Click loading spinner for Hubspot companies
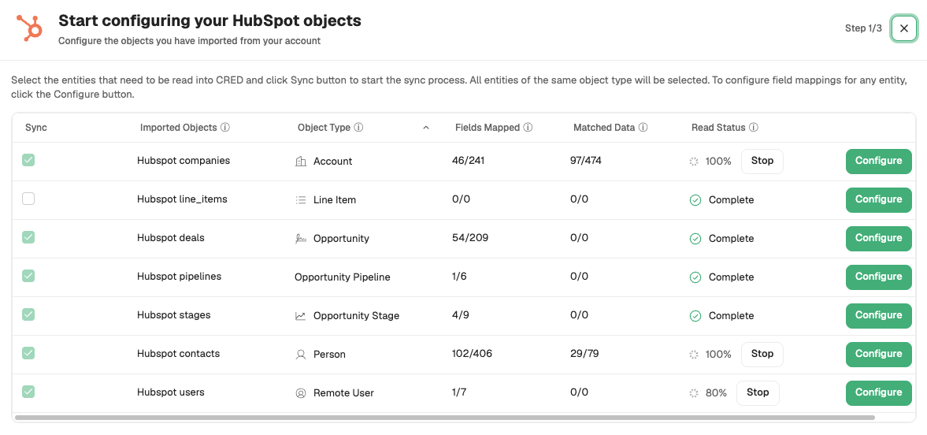This screenshot has width=927, height=435. (x=694, y=161)
